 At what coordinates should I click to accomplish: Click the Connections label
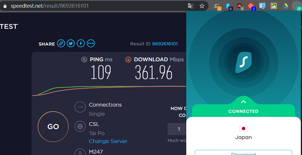(x=105, y=105)
